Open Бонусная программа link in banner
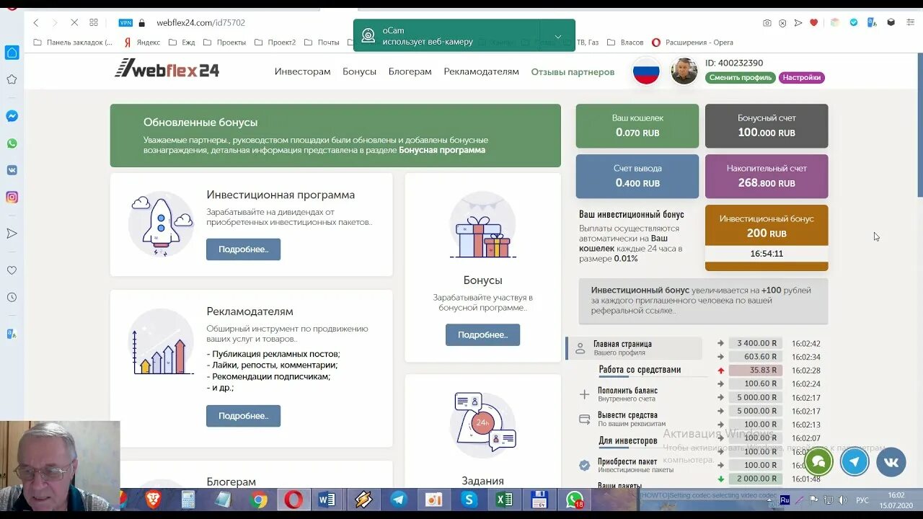The image size is (923, 519). pos(442,150)
